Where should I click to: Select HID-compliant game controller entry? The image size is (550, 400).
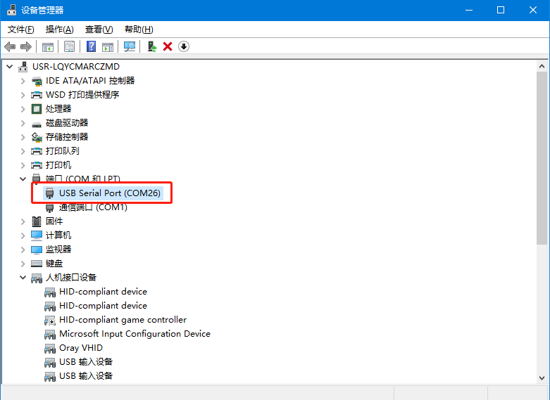(123, 320)
